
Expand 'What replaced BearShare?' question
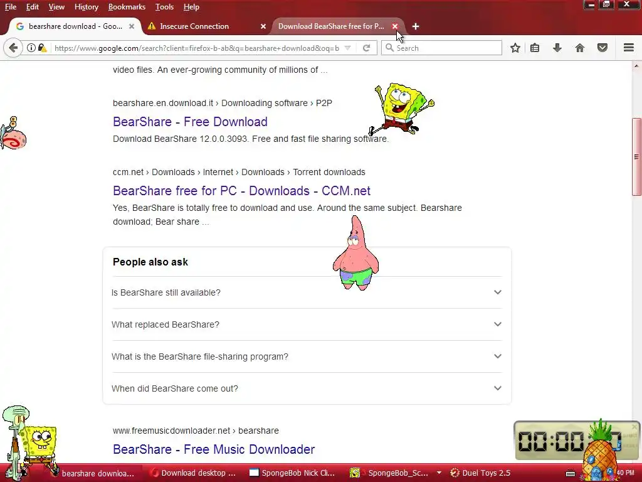point(307,324)
